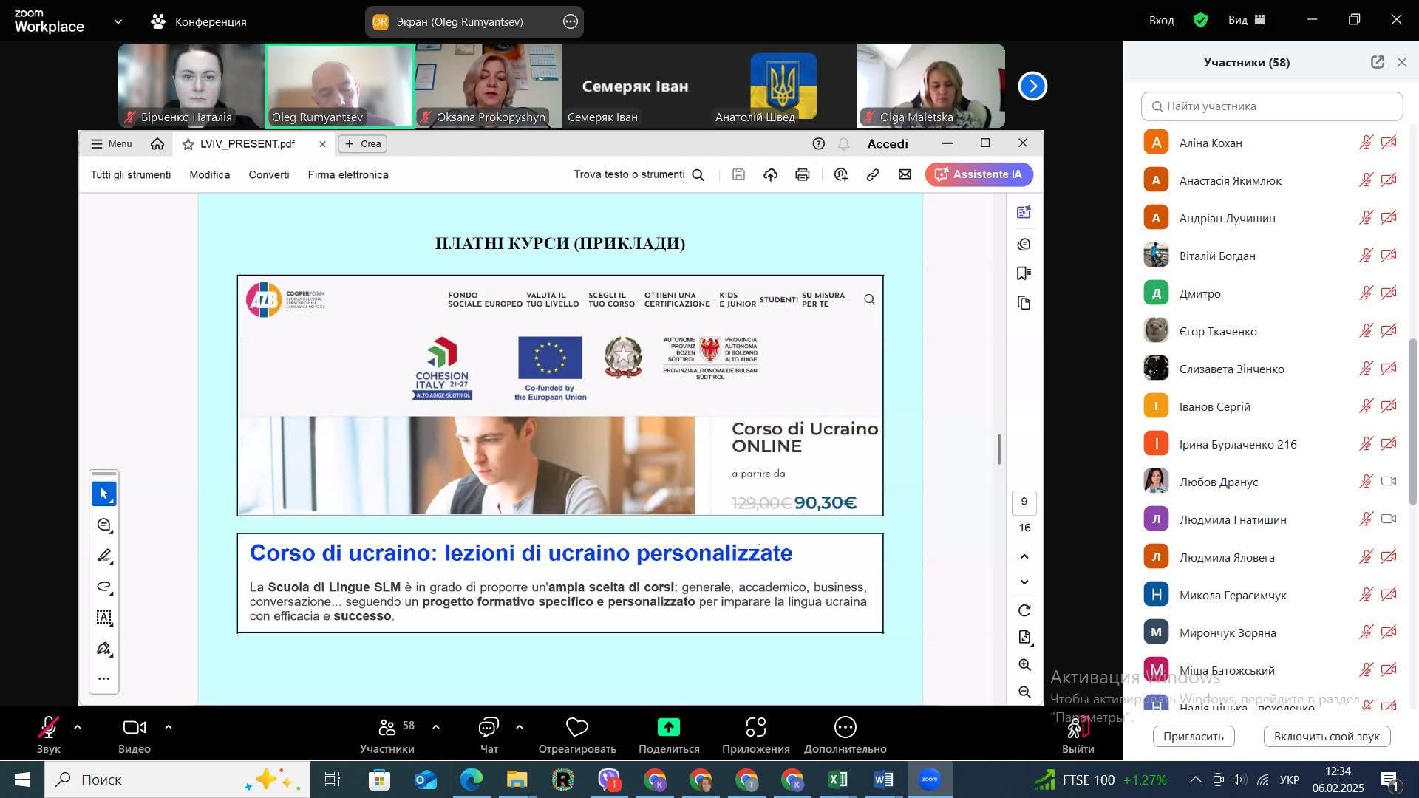Open the Вид view menu

pyautogui.click(x=1246, y=20)
